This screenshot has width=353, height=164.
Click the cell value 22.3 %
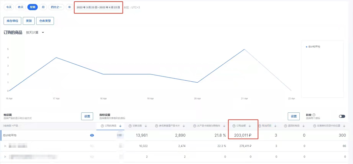click(221, 146)
